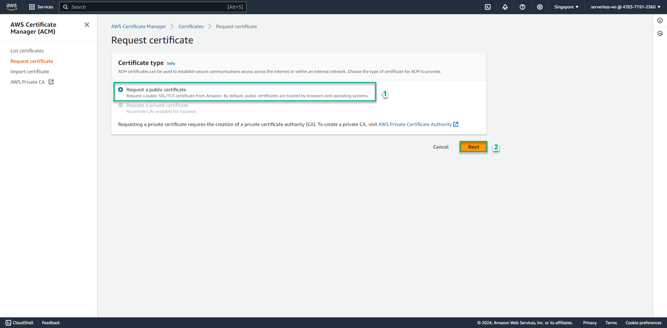This screenshot has height=328, width=667.
Task: Select the Request a public certificate radio
Action: pos(121,90)
